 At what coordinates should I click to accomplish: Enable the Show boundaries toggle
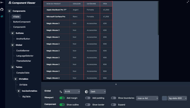click(113, 98)
